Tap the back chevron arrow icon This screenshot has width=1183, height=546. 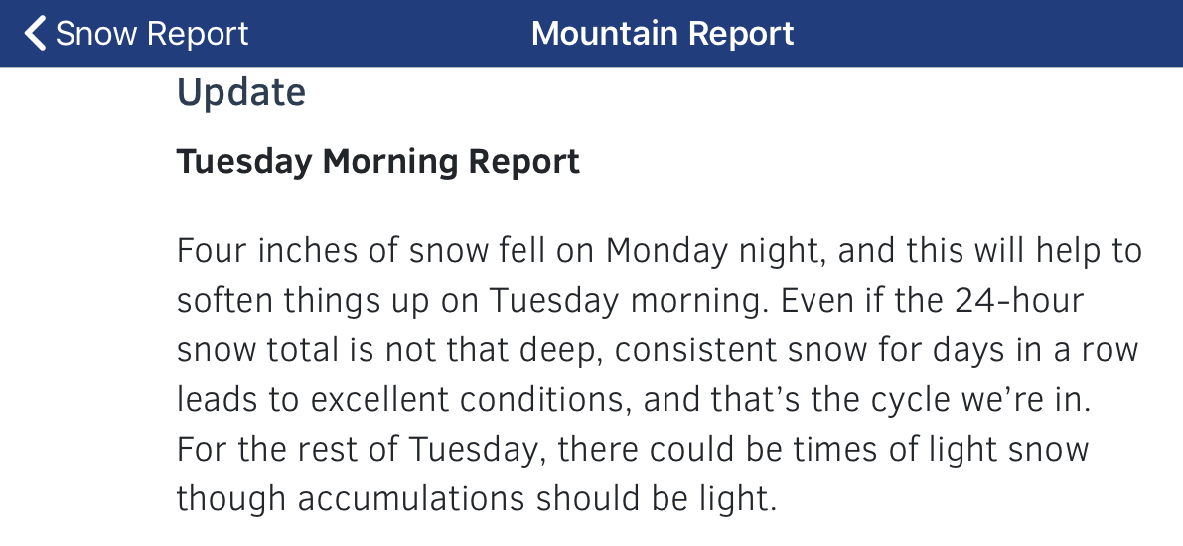[x=35, y=34]
